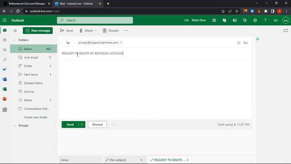291x164 pixels.
Task: Click the Search box
Action: [x=95, y=20]
